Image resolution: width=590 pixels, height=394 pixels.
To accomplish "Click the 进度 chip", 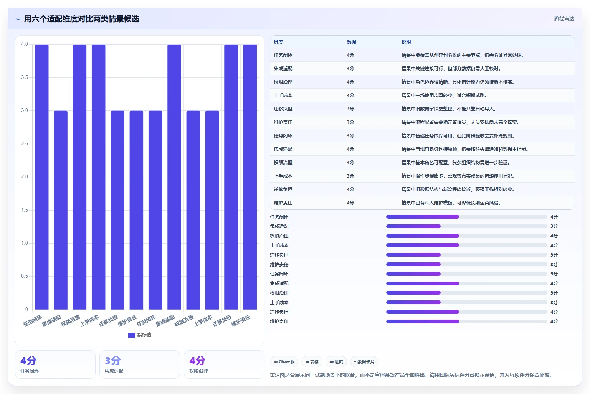I will (x=336, y=362).
